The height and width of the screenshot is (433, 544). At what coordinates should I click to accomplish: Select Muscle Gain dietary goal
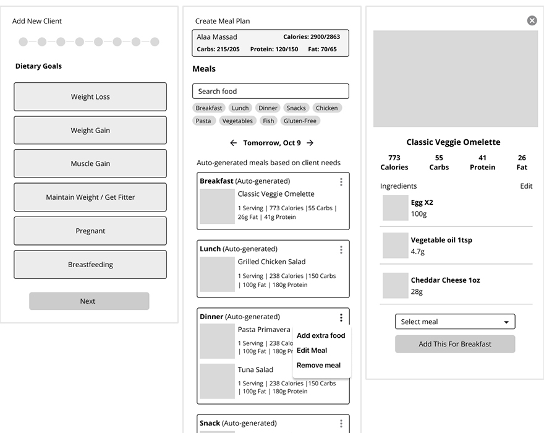pos(90,163)
